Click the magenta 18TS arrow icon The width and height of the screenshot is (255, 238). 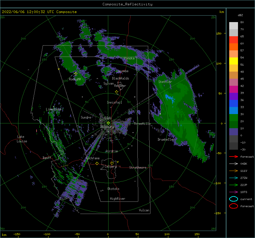233,192
